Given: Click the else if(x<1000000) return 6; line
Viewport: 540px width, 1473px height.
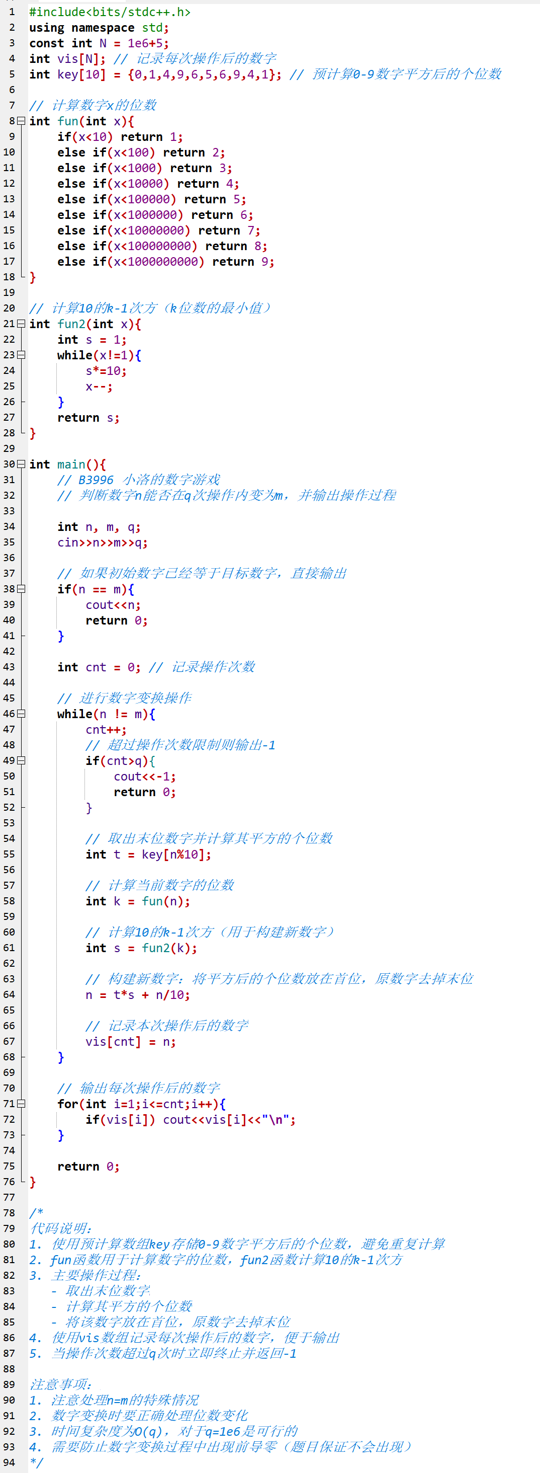Looking at the screenshot, I should (x=155, y=215).
